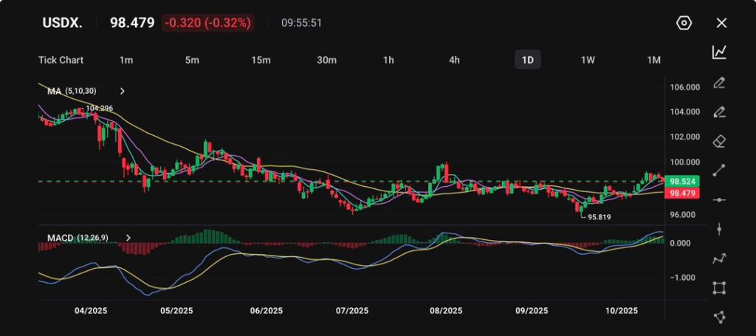Select the polygon shape drawing tool

[720, 317]
